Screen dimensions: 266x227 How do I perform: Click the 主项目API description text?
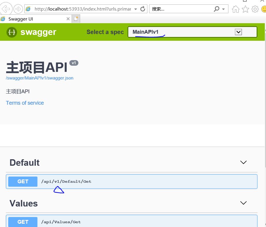tap(18, 92)
